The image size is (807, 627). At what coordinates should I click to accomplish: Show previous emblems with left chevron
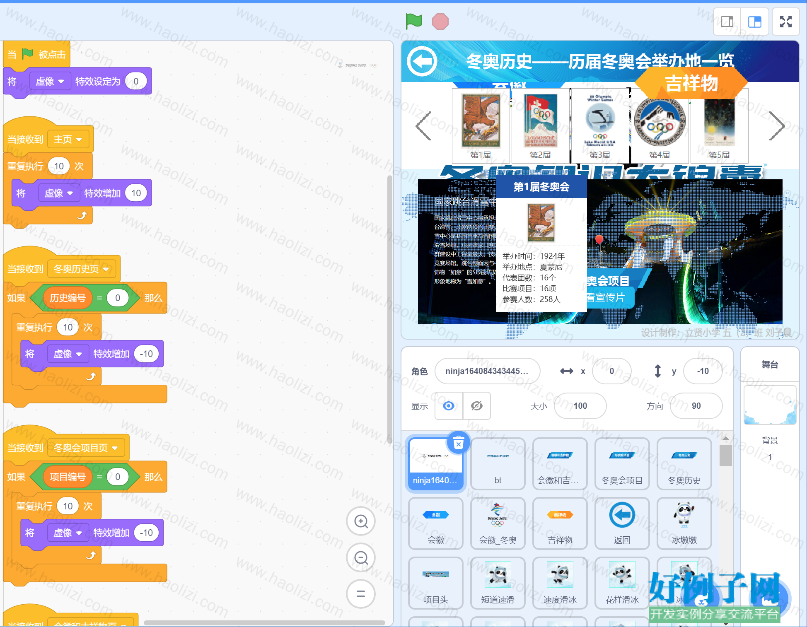click(x=423, y=126)
